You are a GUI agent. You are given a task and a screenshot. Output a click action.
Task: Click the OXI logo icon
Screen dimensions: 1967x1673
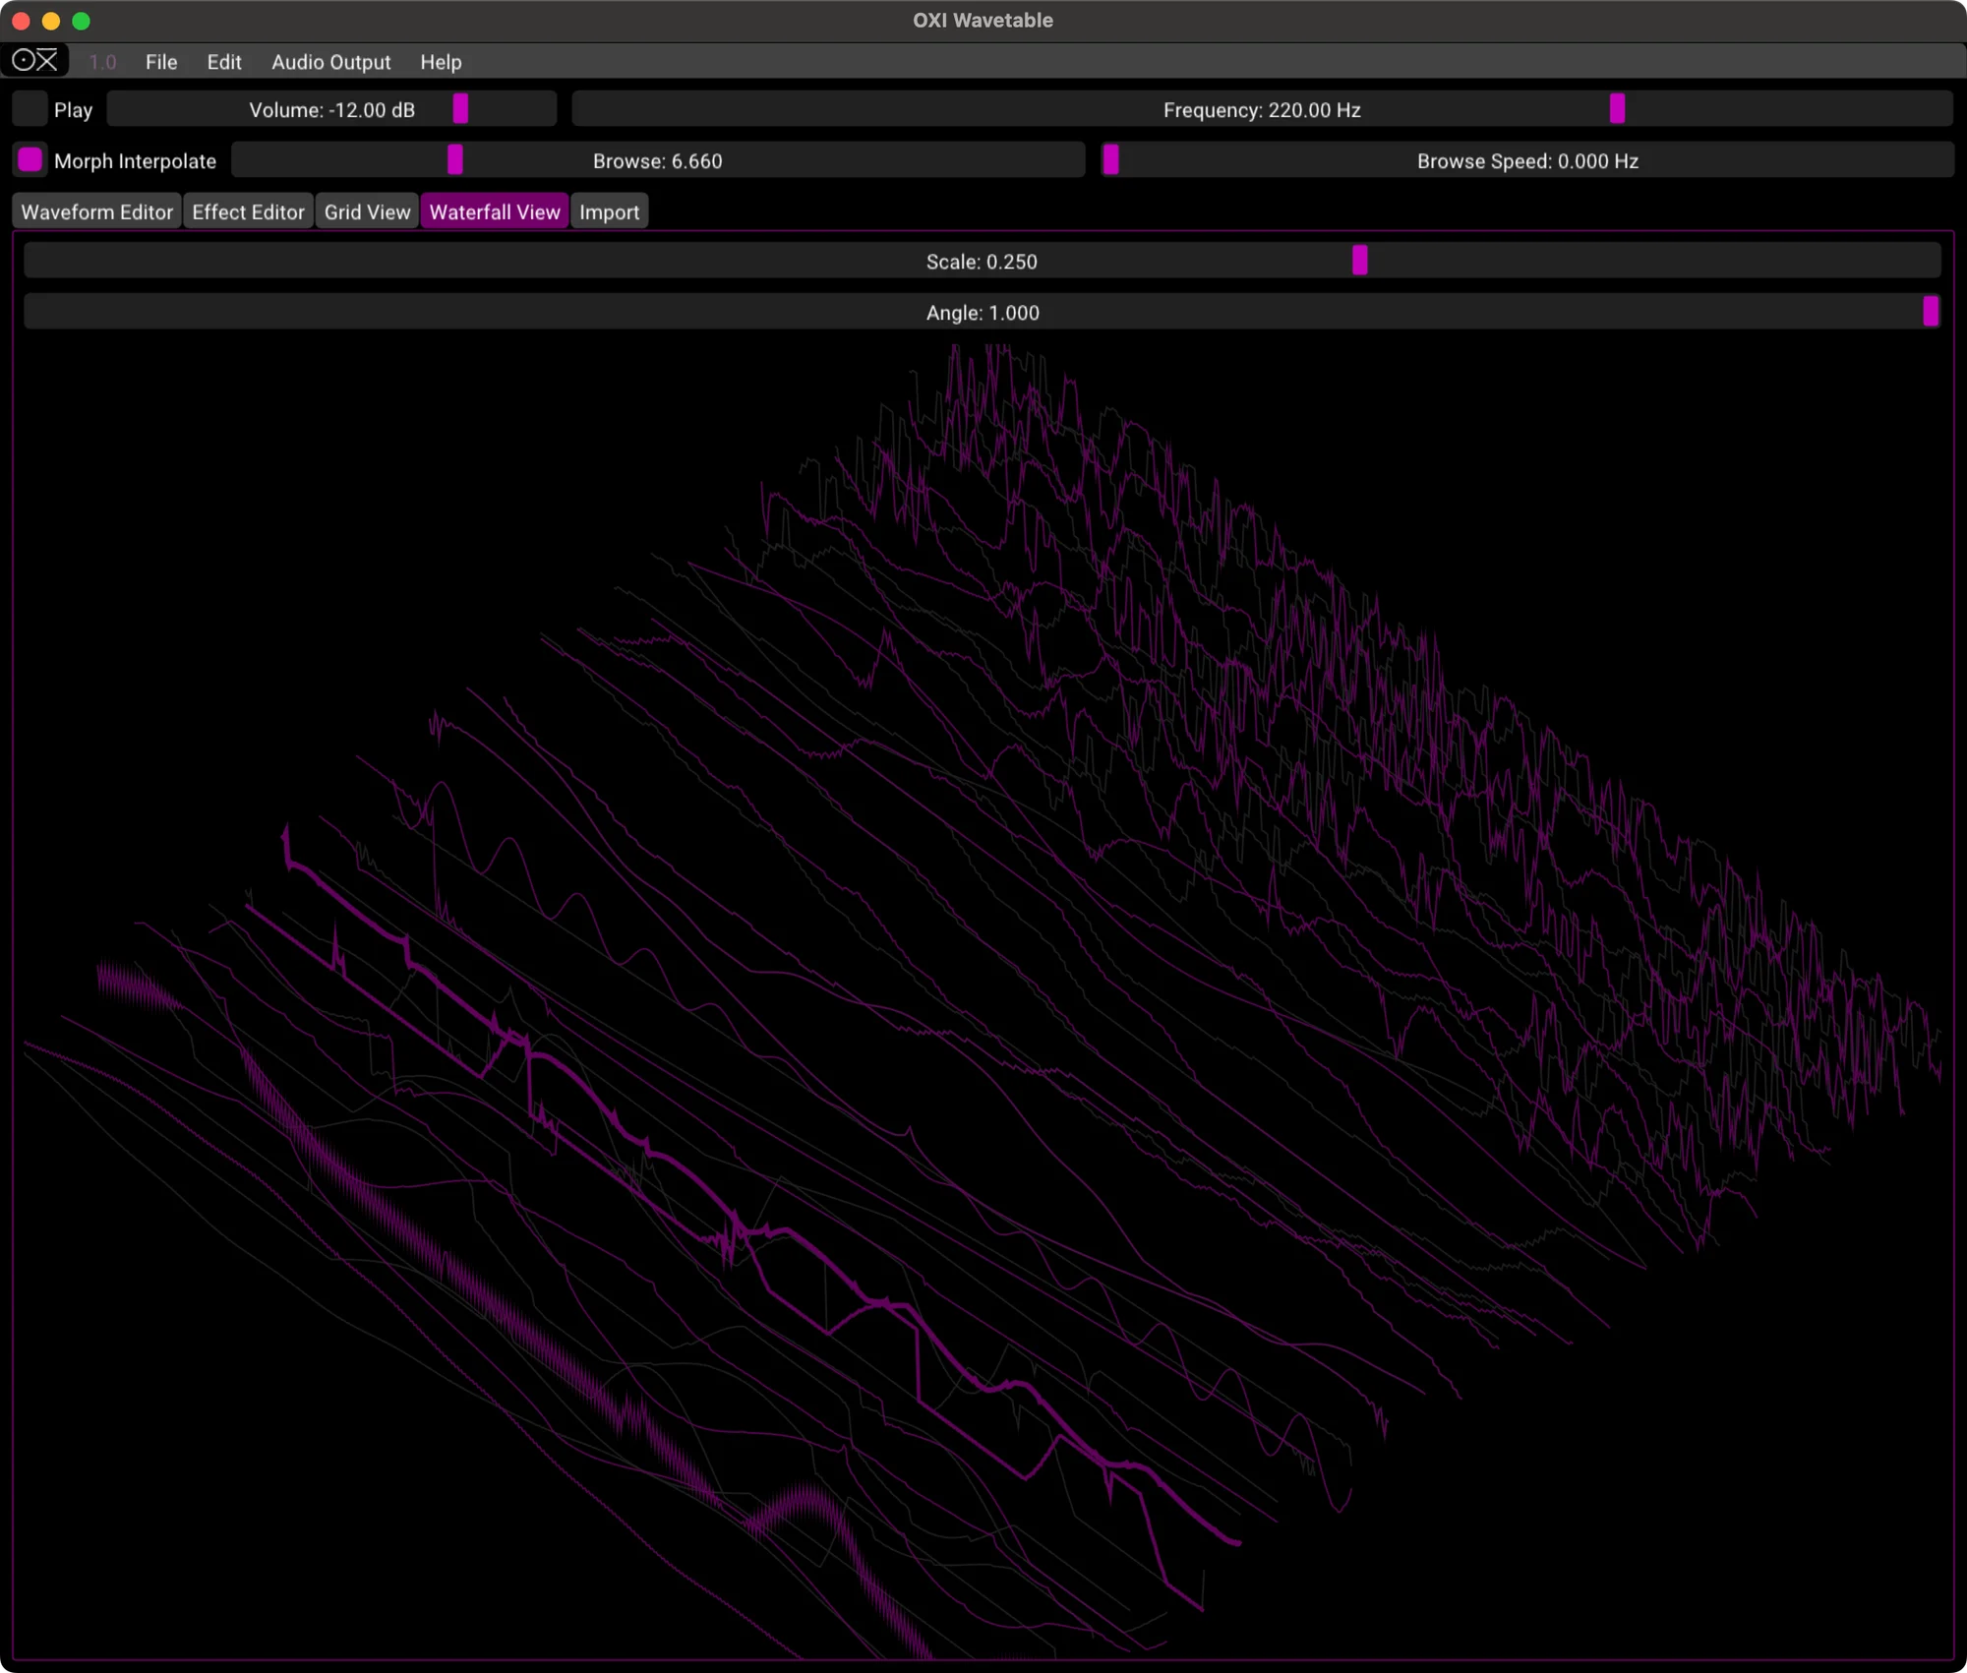pyautogui.click(x=34, y=60)
